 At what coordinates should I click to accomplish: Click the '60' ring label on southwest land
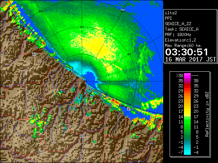click(x=41, y=152)
